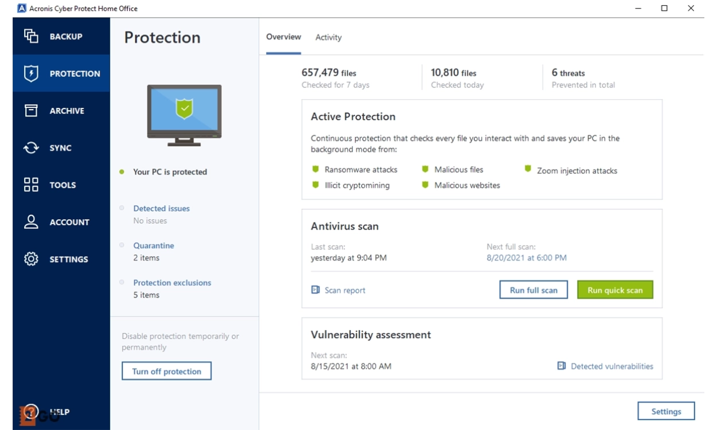This screenshot has width=717, height=430.
Task: Open the Detected issues link
Action: (x=161, y=209)
